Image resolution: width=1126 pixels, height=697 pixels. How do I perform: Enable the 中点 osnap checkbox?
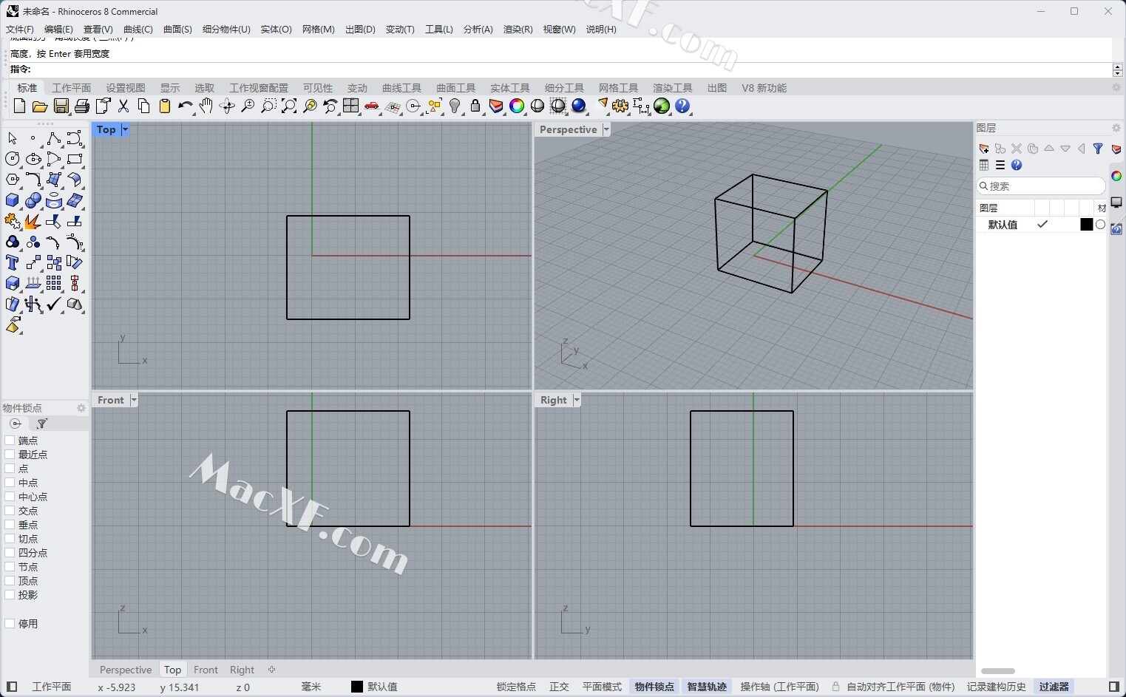click(10, 483)
